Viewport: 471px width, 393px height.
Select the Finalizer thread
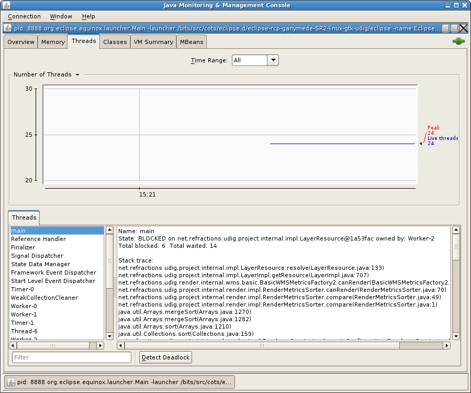pos(57,247)
